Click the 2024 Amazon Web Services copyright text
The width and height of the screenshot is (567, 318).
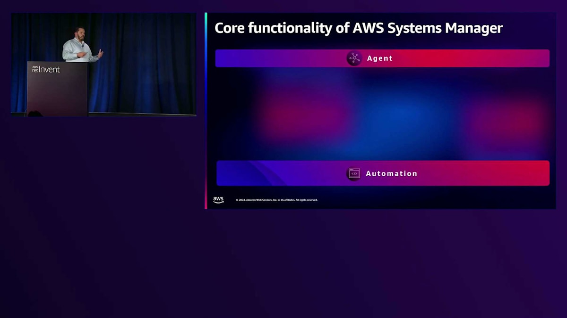click(277, 200)
